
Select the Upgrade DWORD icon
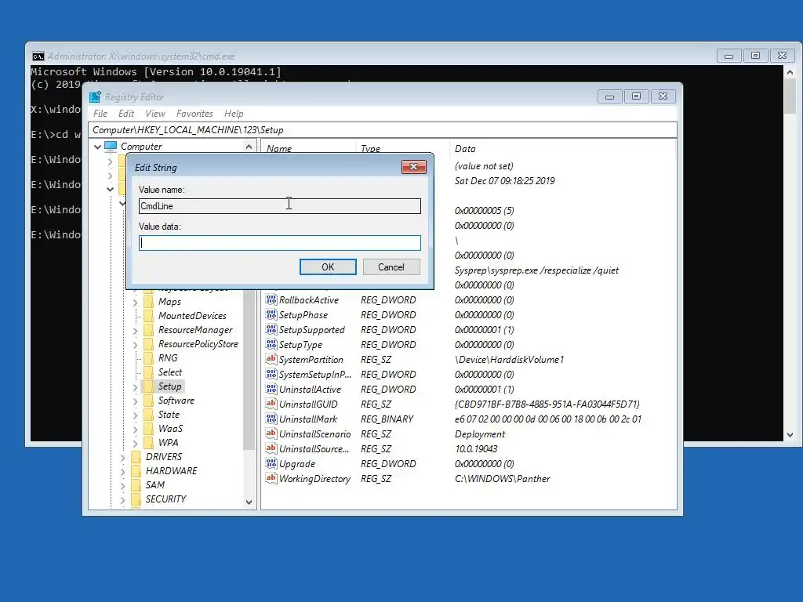[x=271, y=463]
